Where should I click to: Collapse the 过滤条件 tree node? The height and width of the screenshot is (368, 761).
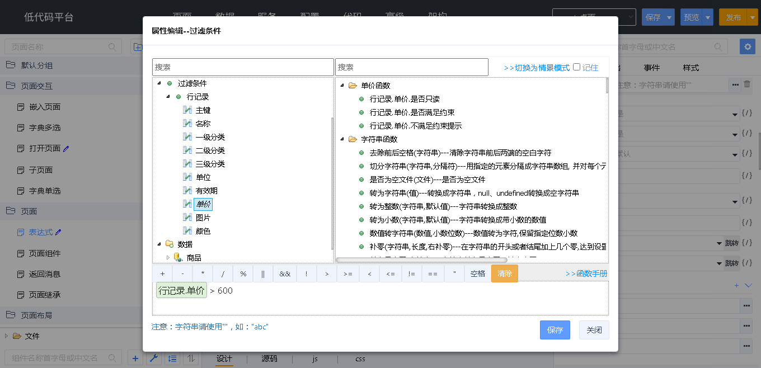click(x=159, y=83)
